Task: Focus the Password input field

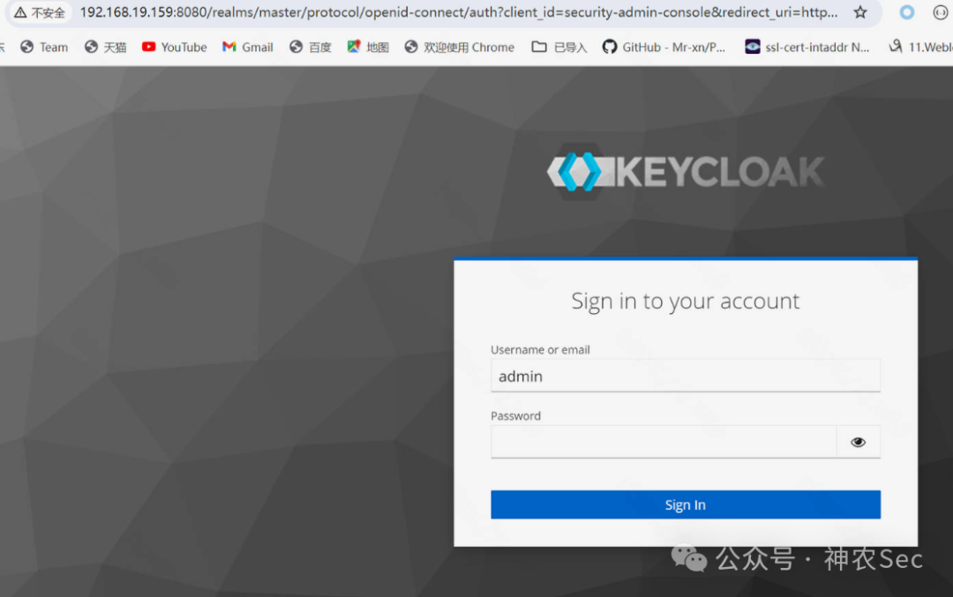Action: point(663,442)
